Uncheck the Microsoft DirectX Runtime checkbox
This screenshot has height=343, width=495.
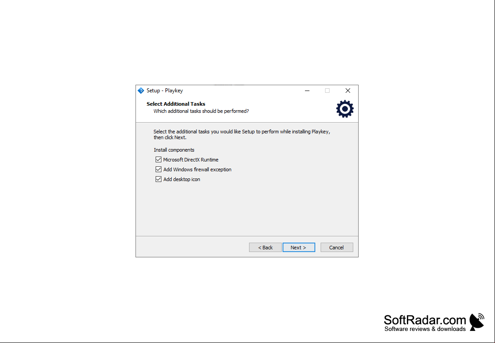[x=158, y=160]
